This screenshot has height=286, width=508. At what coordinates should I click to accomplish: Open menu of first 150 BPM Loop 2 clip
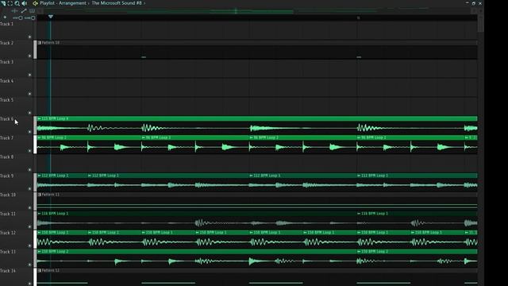39,251
